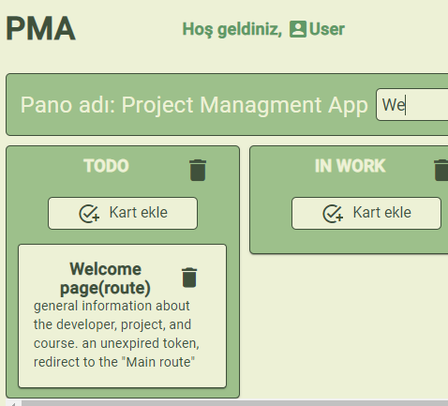Delete the TODO column using its trash icon
The image size is (448, 406).
(x=198, y=170)
